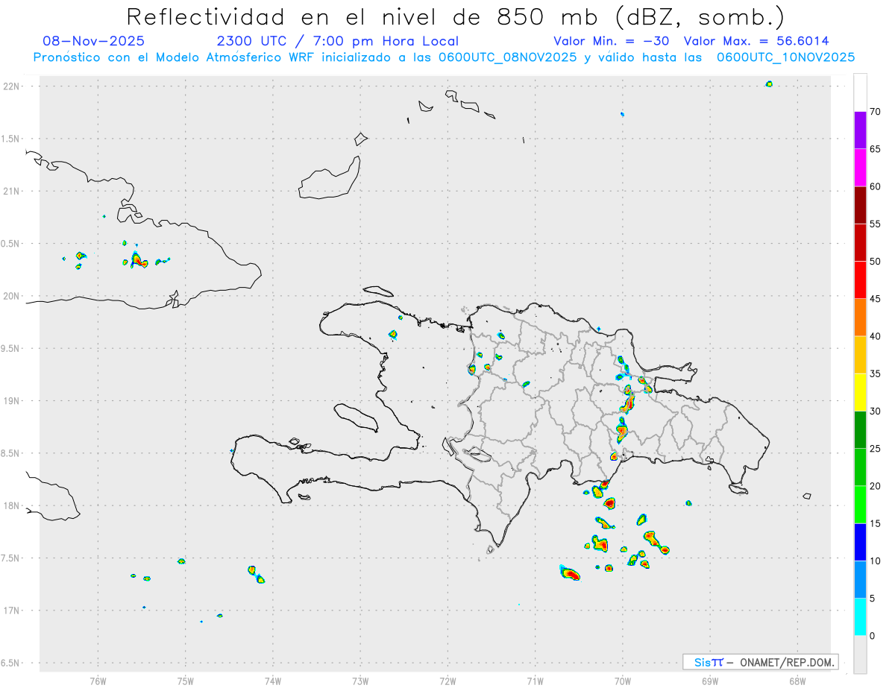Viewport: 895px width, 691px height.
Task: Click the colorbar '50' scale value
Action: [x=875, y=262]
